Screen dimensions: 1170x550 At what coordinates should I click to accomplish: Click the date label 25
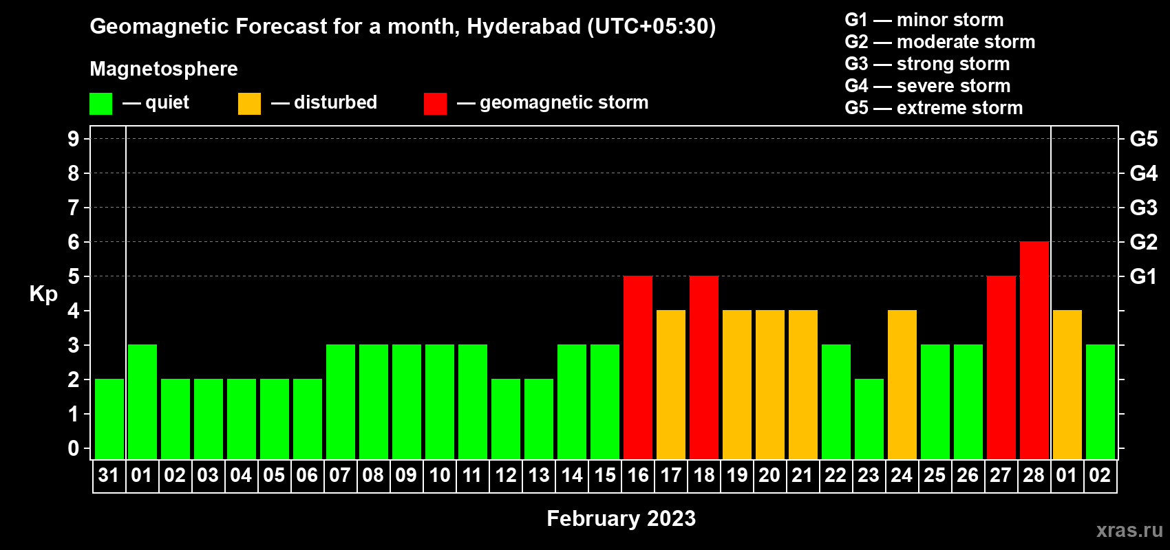click(935, 476)
